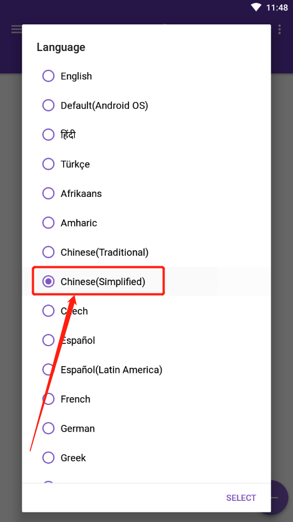
Task: Choose Default(Android OS) language option
Action: click(x=146, y=105)
